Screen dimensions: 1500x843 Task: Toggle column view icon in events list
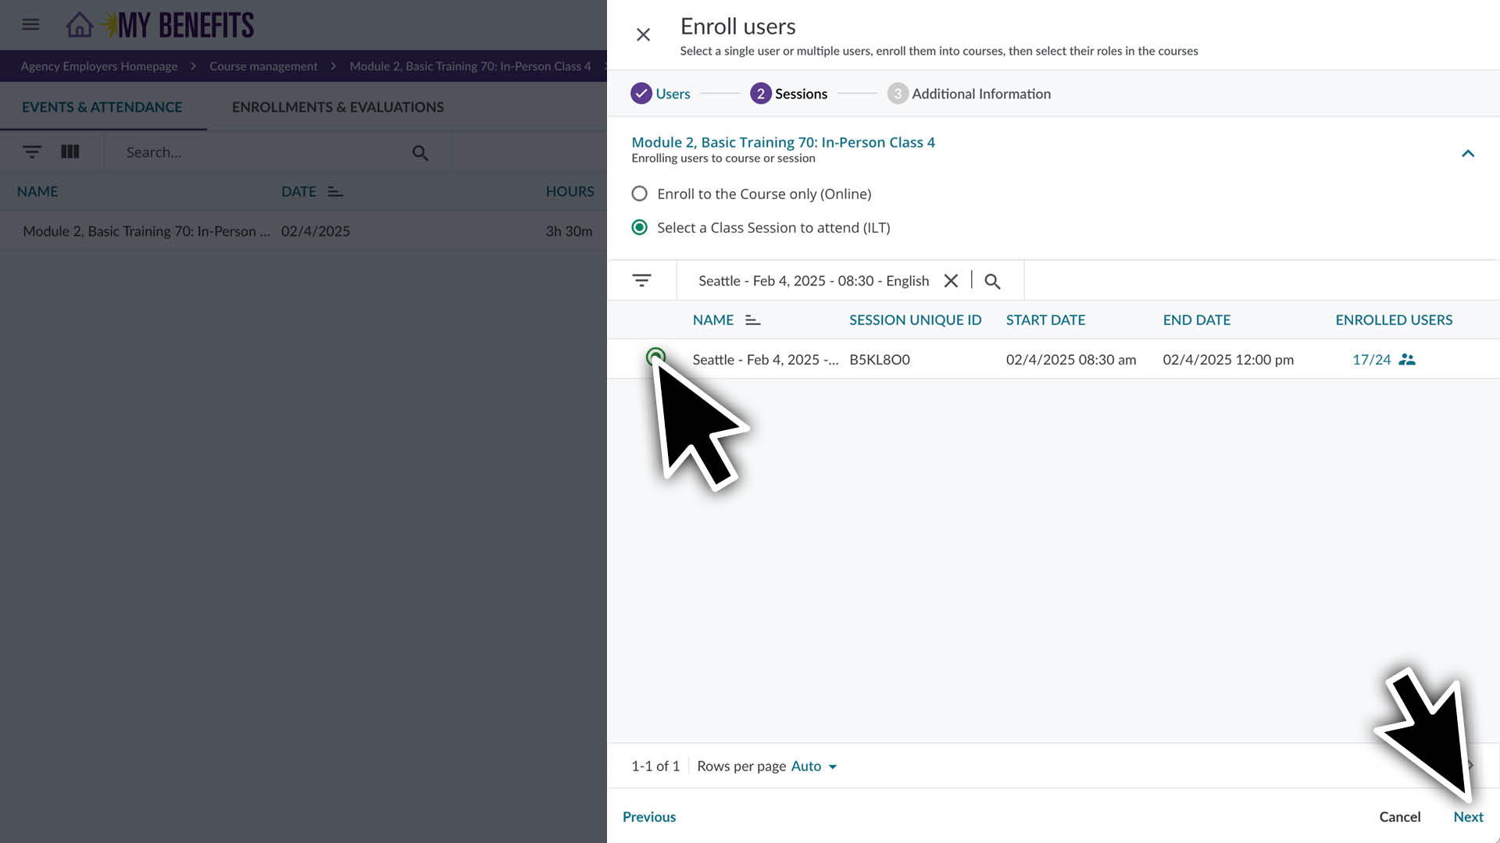[x=70, y=152]
